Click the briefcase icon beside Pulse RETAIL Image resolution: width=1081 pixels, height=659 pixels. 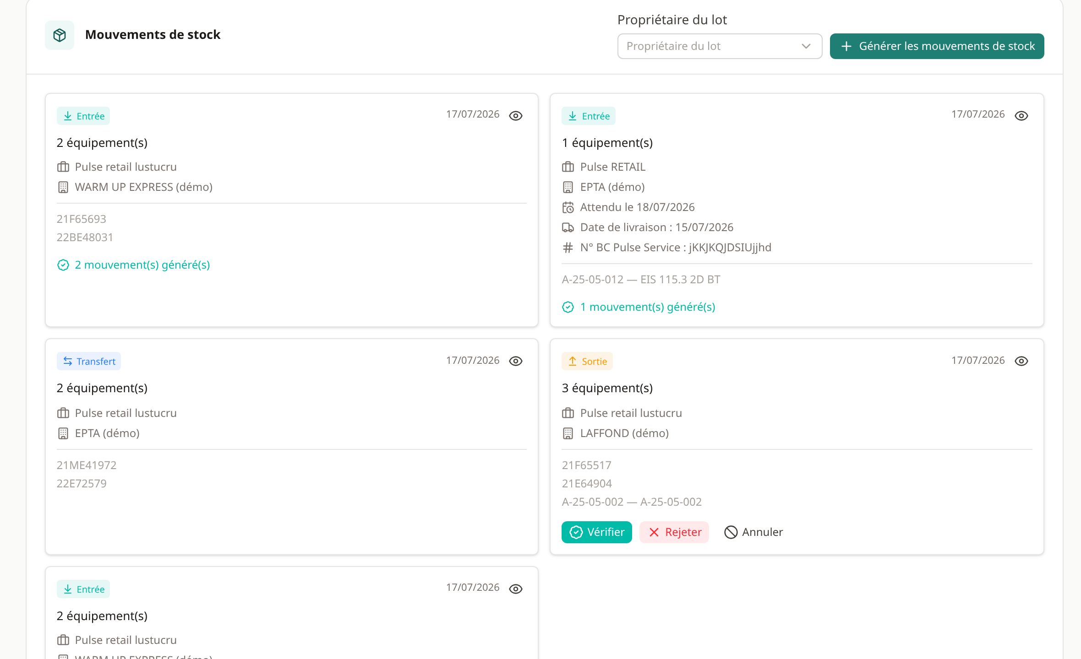tap(568, 167)
